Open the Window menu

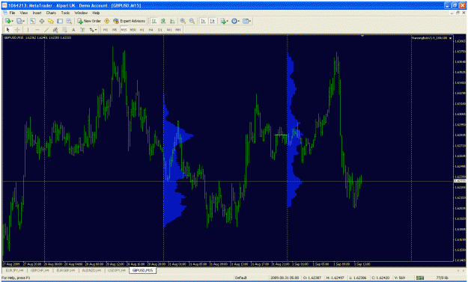pos(81,13)
